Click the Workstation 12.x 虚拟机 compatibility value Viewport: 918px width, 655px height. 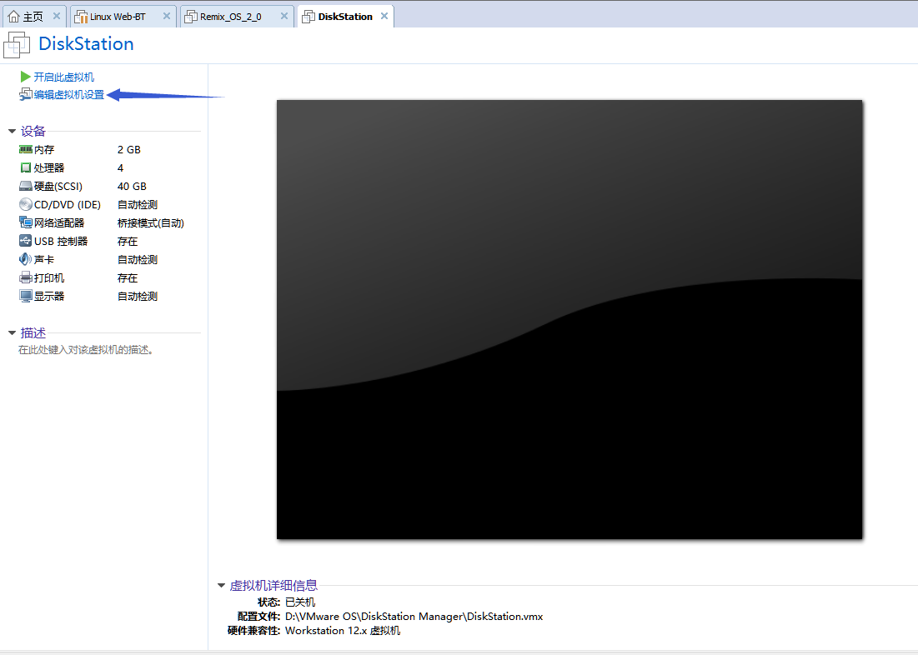point(343,630)
